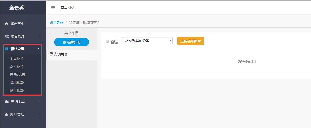Click the gears icon beside 项目管理

pyautogui.click(x=7, y=36)
